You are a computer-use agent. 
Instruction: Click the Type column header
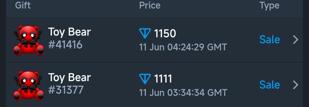click(x=270, y=5)
